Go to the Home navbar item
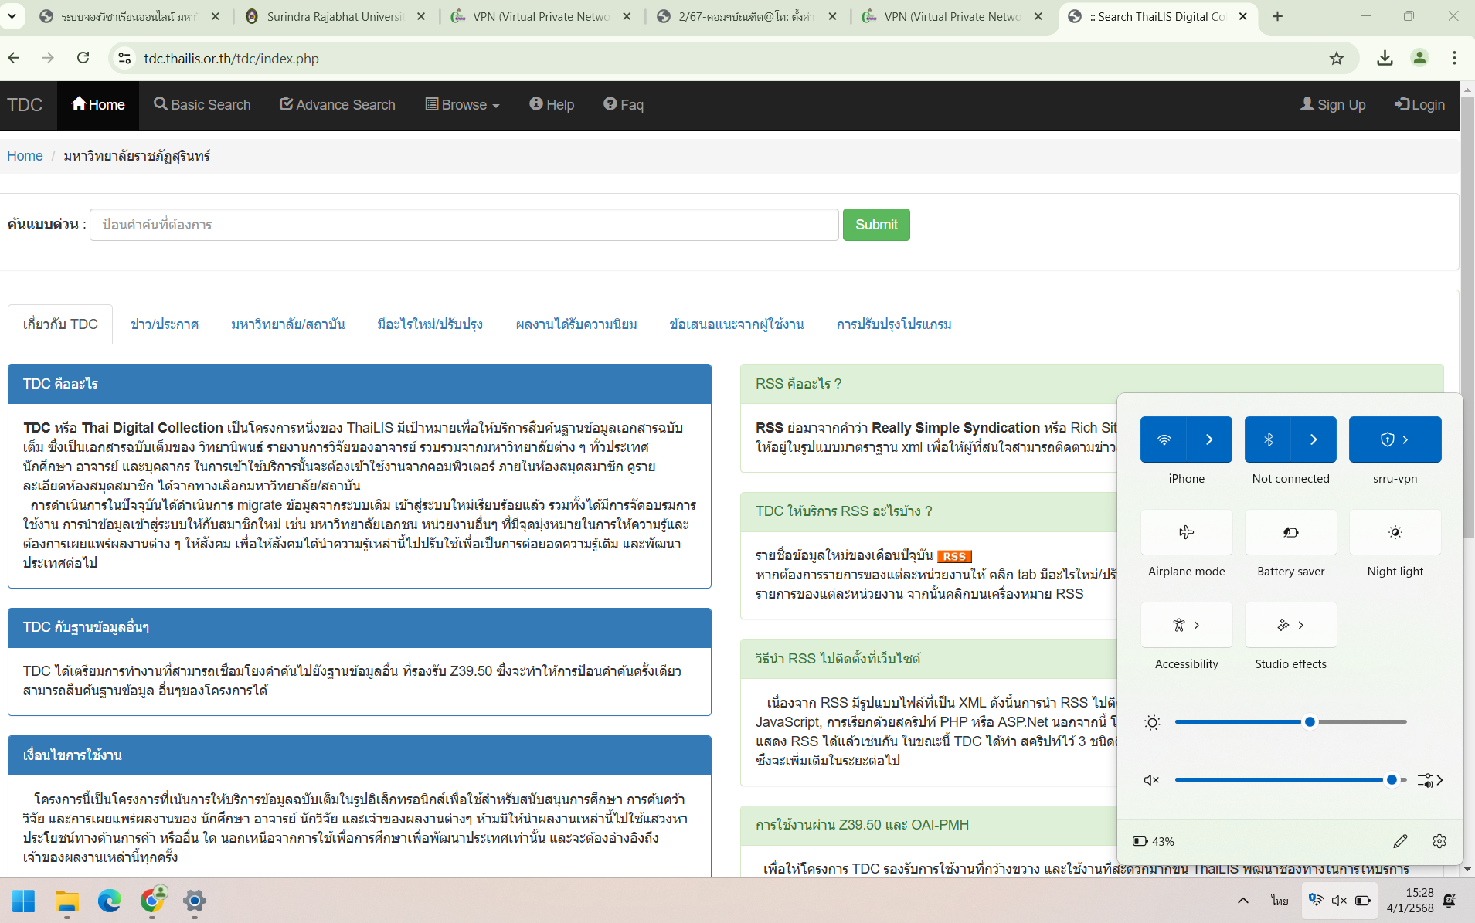The height and width of the screenshot is (923, 1475). click(x=98, y=105)
